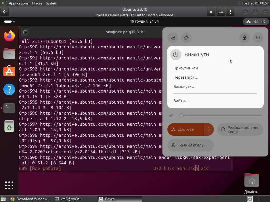
Task: Expand the Дротове arrow submenu
Action: 209,129
